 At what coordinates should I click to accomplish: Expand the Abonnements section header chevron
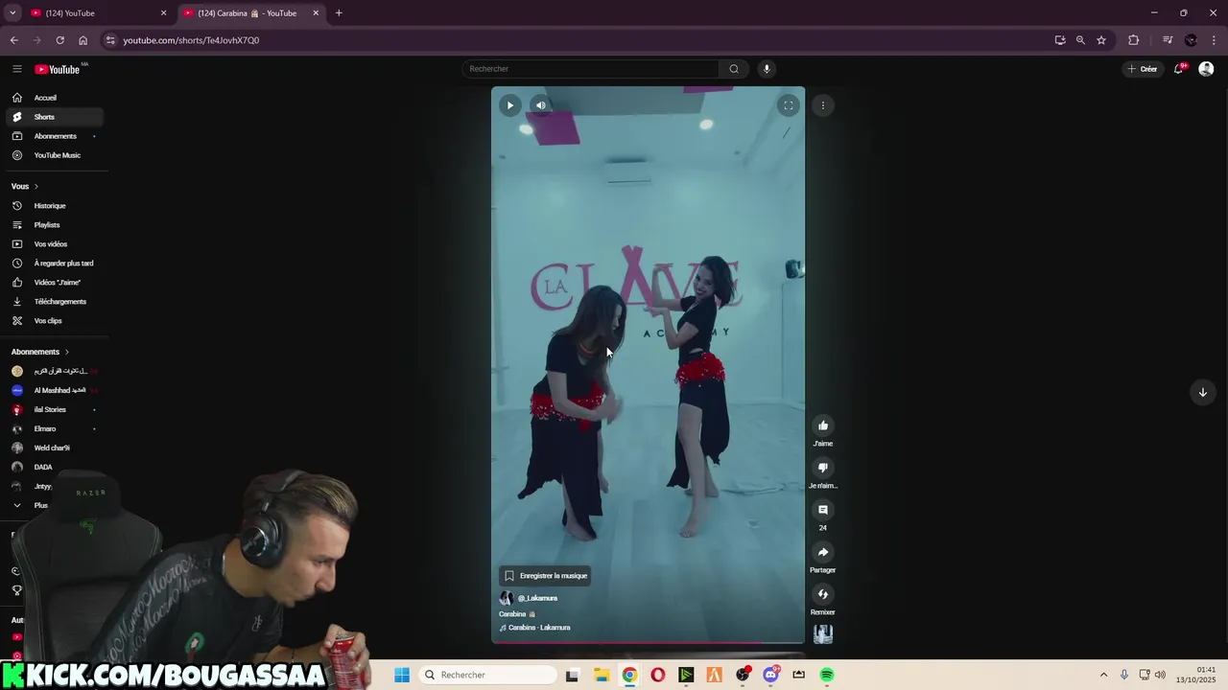tap(67, 352)
